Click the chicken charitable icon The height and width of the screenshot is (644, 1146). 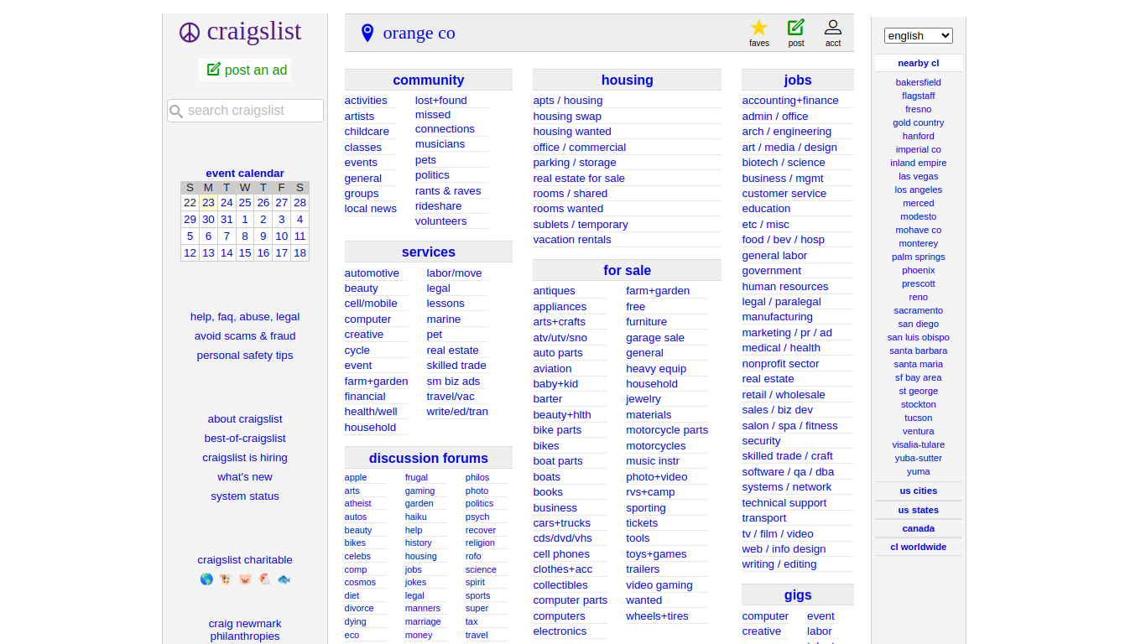[264, 579]
